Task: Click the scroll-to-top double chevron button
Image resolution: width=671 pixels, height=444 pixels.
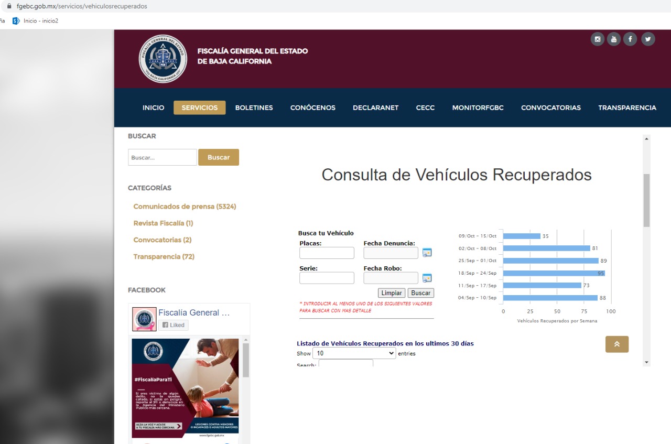Action: 616,344
